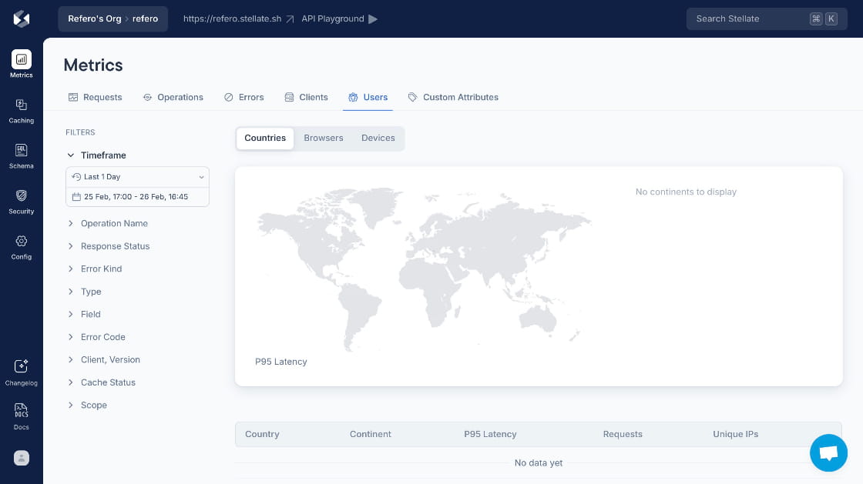Open the Changelog from sidebar

(x=22, y=372)
